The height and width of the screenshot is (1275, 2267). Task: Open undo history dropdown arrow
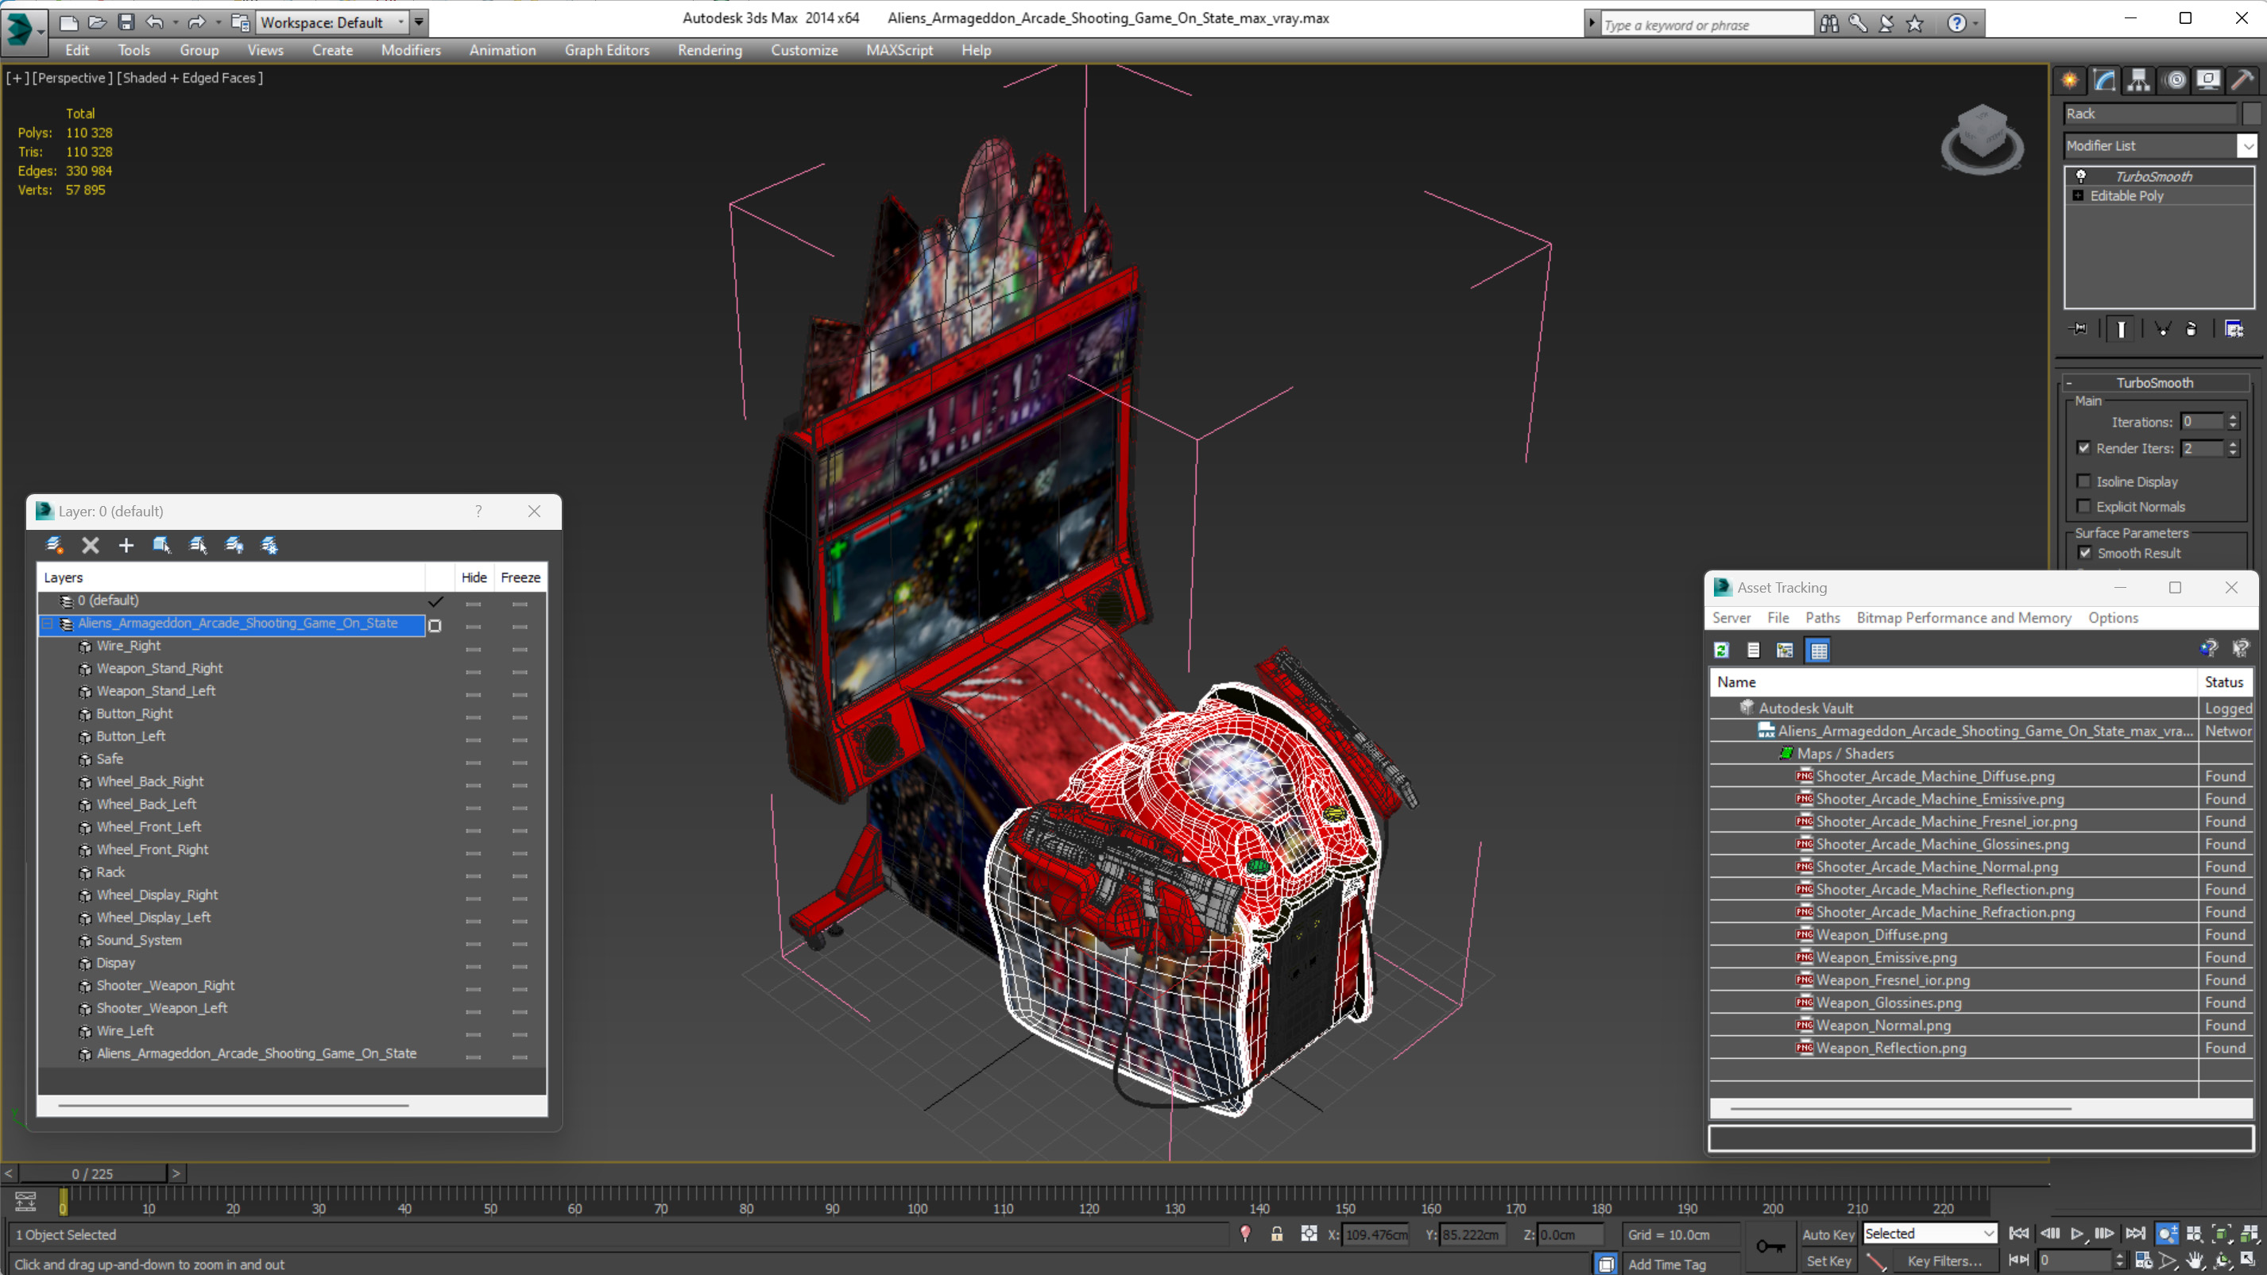[x=176, y=22]
